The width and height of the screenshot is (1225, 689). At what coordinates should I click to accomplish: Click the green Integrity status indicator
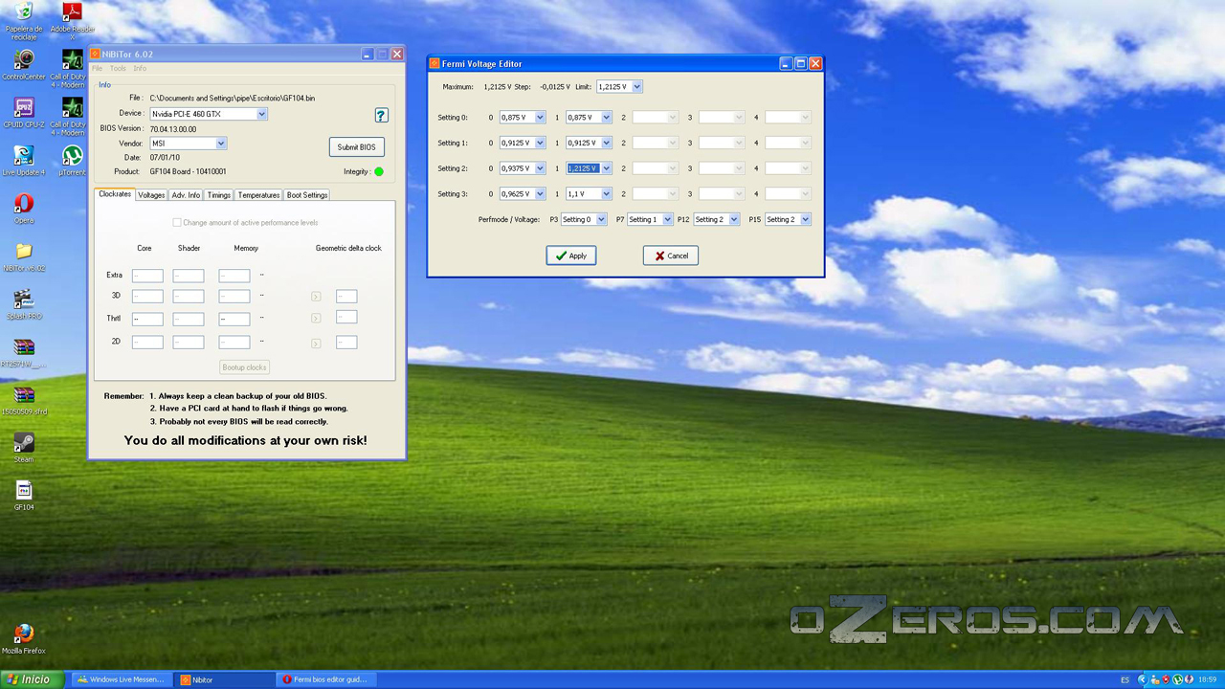[379, 172]
